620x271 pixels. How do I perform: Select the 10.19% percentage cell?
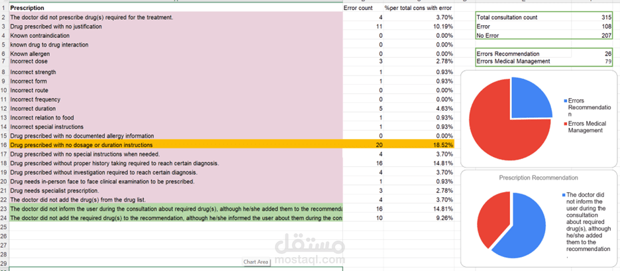[419, 27]
